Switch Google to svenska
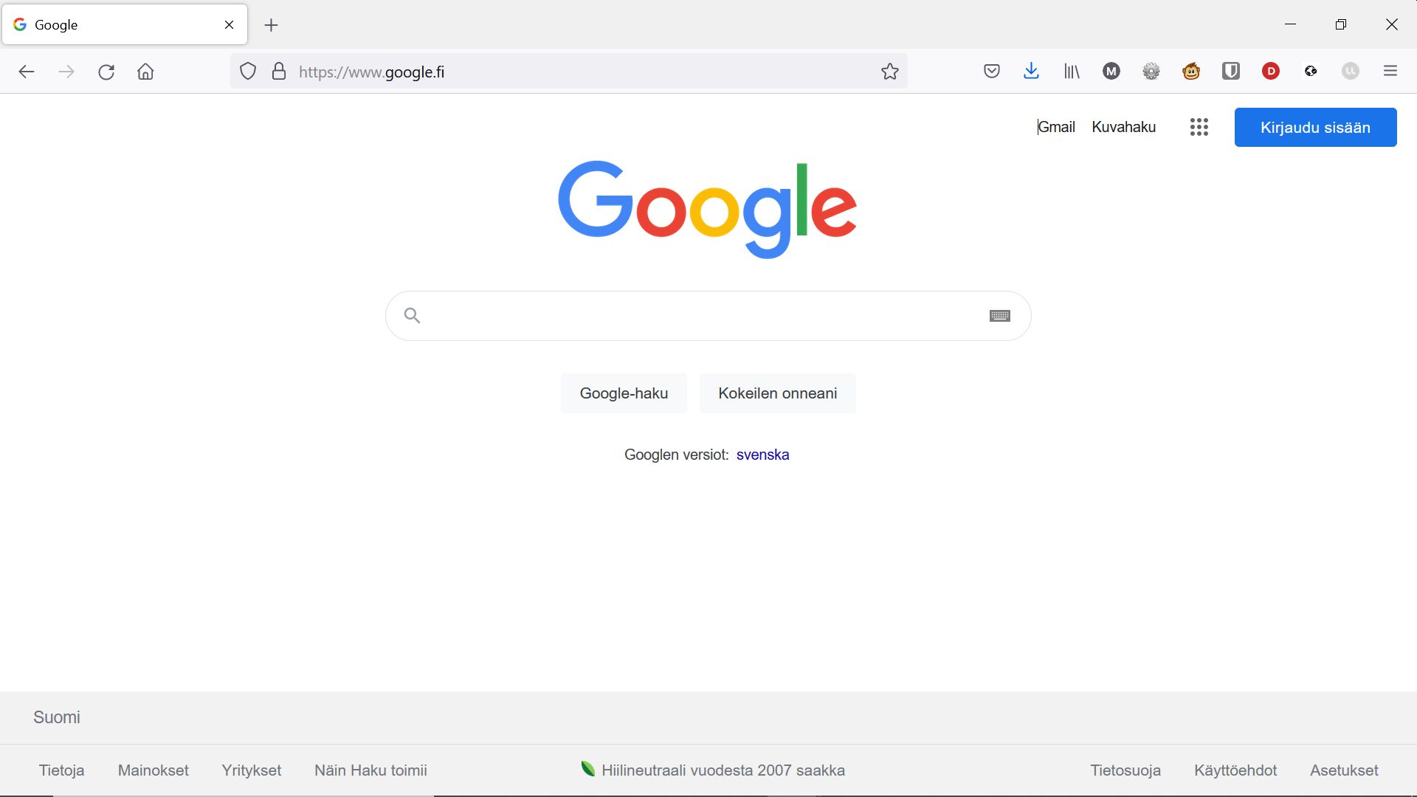 (x=762, y=455)
